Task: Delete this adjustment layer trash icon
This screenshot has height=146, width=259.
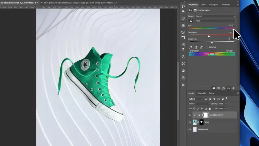Action: click(x=233, y=88)
